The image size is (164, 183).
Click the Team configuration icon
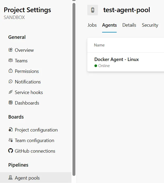click(x=11, y=140)
